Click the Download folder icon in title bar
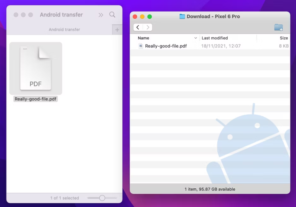296x207 pixels. click(x=182, y=16)
